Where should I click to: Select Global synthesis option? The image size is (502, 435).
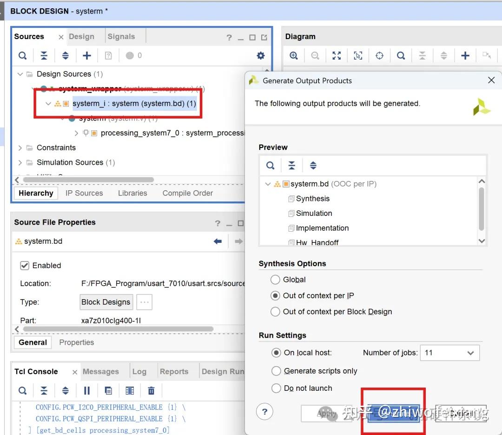(x=275, y=280)
